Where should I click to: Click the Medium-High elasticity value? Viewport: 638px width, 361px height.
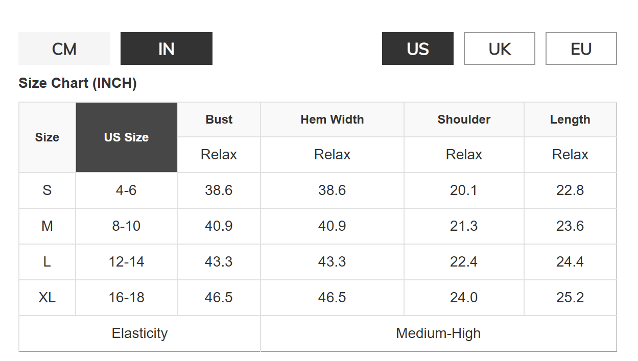pyautogui.click(x=438, y=333)
